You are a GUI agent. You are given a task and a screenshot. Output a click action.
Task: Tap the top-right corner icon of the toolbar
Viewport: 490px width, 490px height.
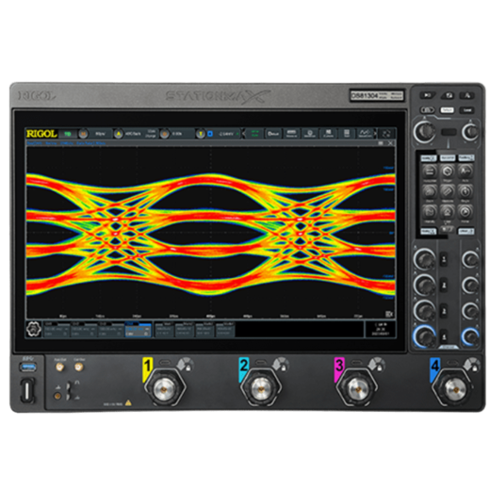pos(386,134)
